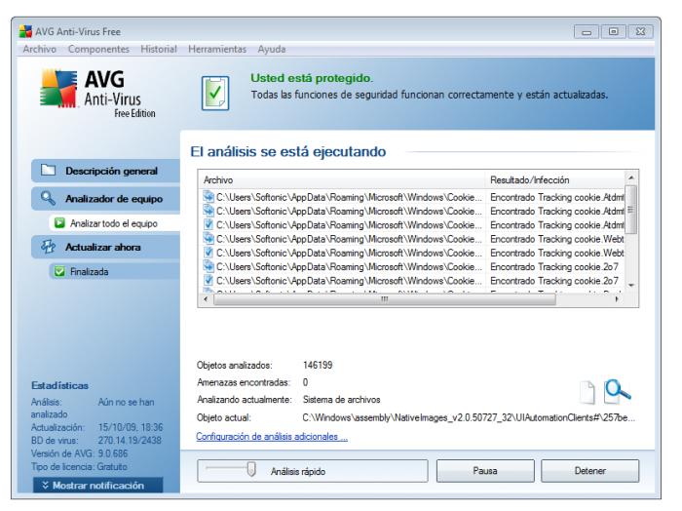Image resolution: width=682 pixels, height=511 pixels.
Task: Select the third Tracking cookie.Atdmt row result
Action: [556, 225]
